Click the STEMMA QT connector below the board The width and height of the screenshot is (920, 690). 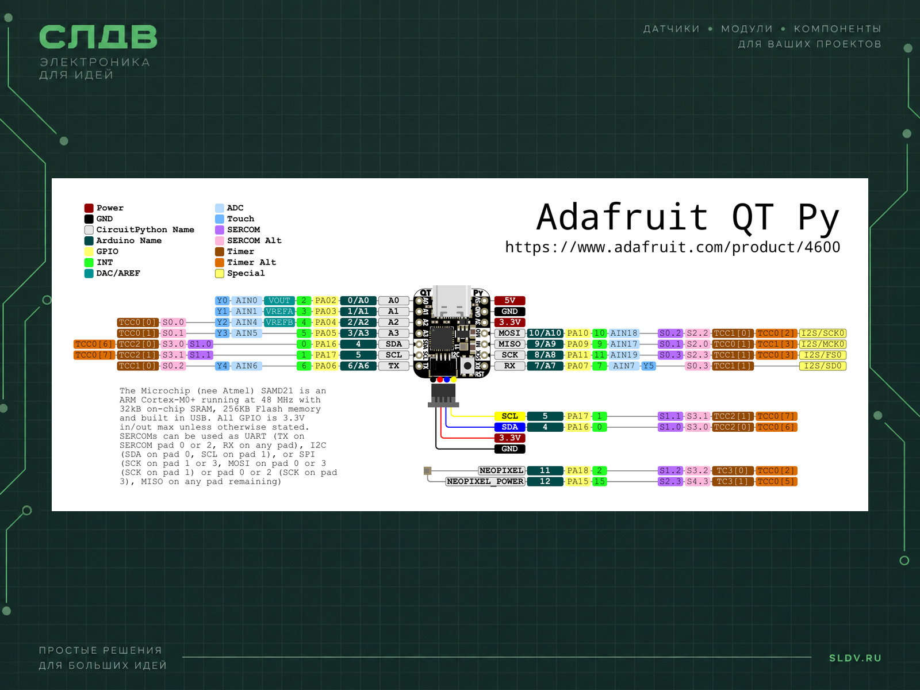click(x=443, y=395)
